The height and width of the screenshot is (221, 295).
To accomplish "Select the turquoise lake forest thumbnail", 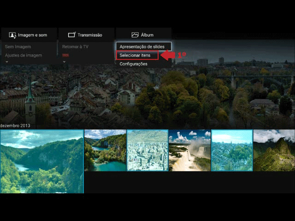I will [105, 150].
